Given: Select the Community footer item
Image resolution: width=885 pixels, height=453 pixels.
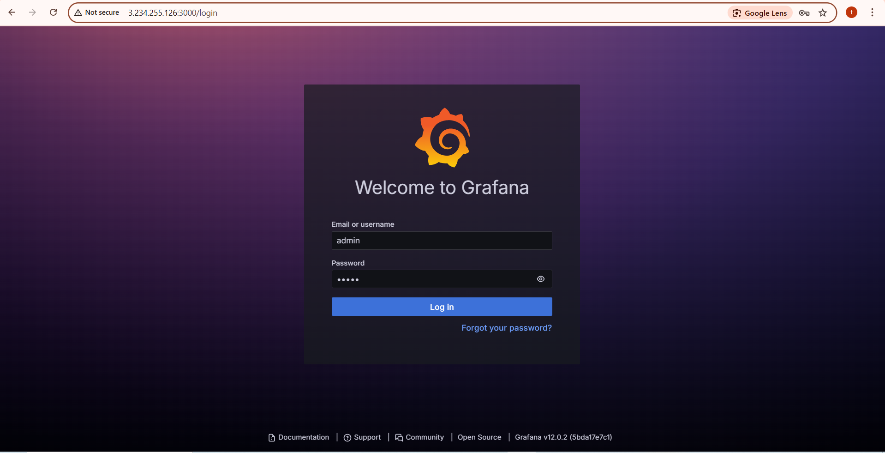Looking at the screenshot, I should click(x=424, y=437).
